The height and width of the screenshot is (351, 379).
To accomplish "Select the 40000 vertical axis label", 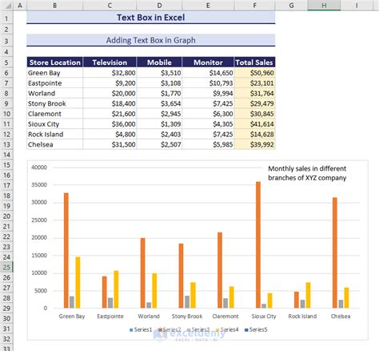I will [39, 167].
